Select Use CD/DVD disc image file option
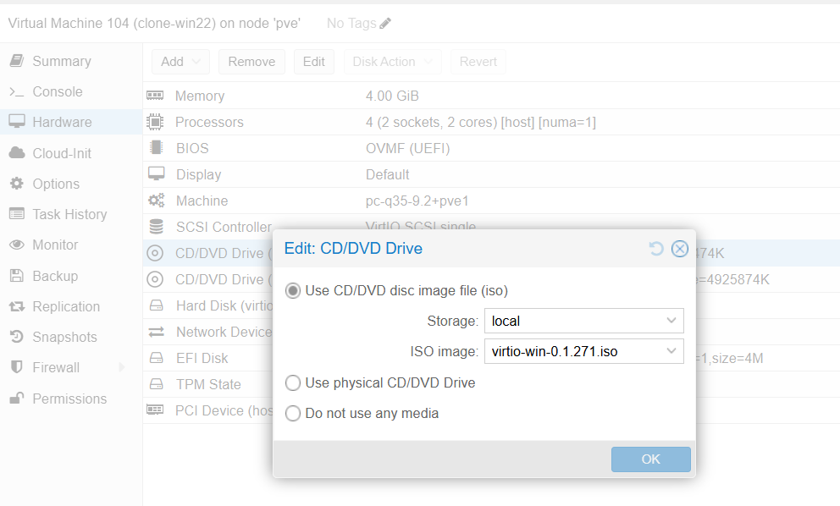 coord(292,291)
